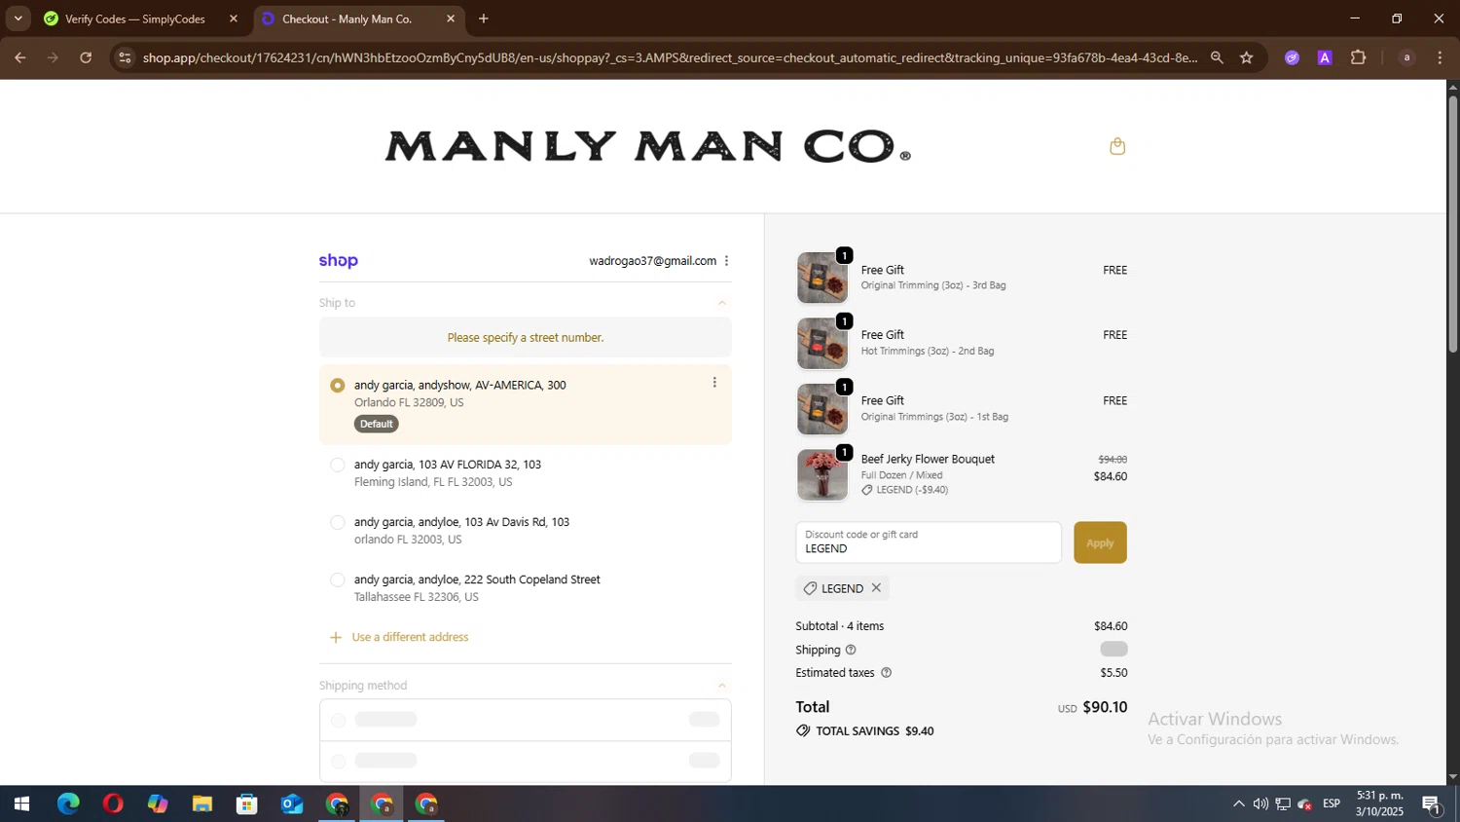Click the Estimated taxes help icon
Viewport: 1460px width, 822px height.
point(886,673)
